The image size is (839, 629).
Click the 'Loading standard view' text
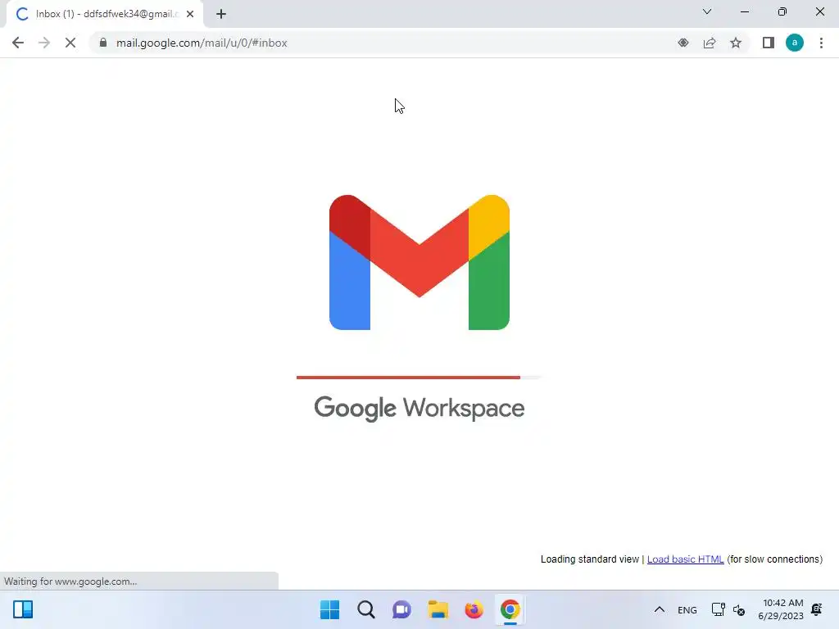coord(590,559)
